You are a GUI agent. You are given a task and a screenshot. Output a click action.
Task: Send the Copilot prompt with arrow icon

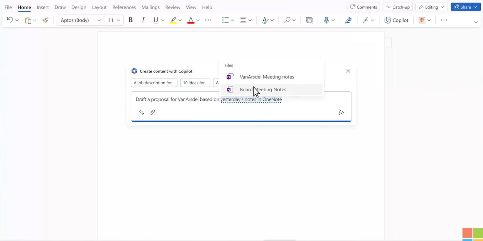click(341, 112)
